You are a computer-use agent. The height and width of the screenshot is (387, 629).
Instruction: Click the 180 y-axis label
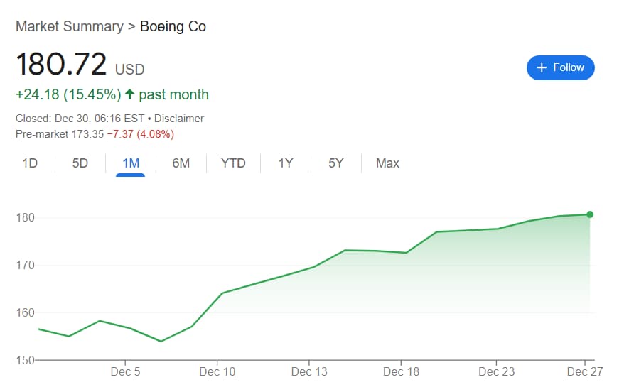tap(26, 217)
